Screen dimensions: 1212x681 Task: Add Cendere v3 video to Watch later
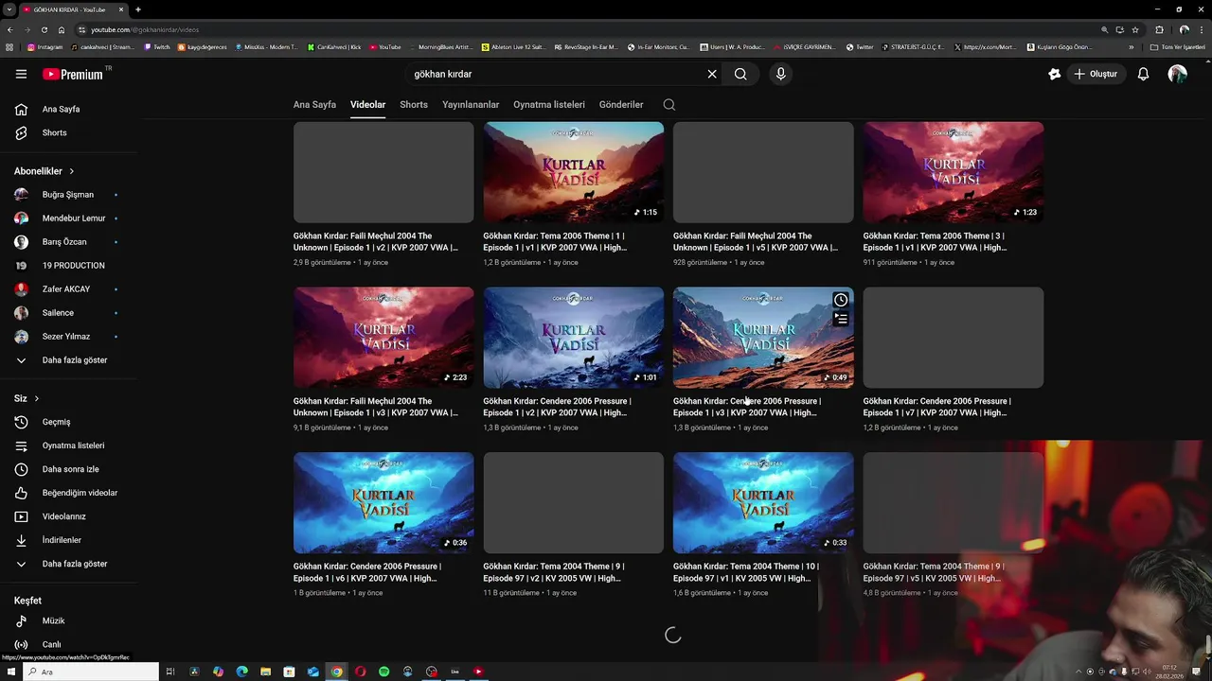click(x=841, y=300)
